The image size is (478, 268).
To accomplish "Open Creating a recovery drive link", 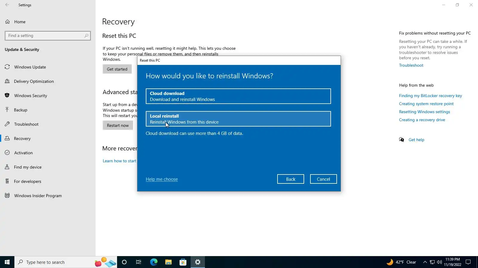I will (422, 120).
